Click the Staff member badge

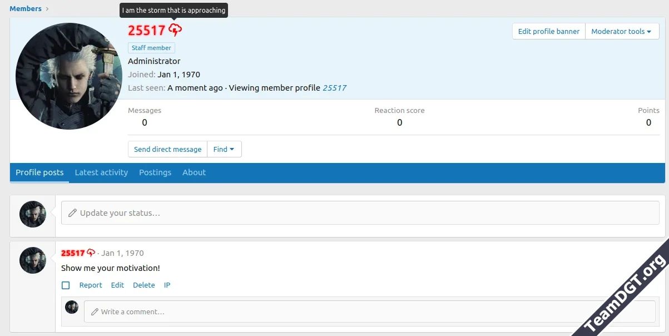151,48
